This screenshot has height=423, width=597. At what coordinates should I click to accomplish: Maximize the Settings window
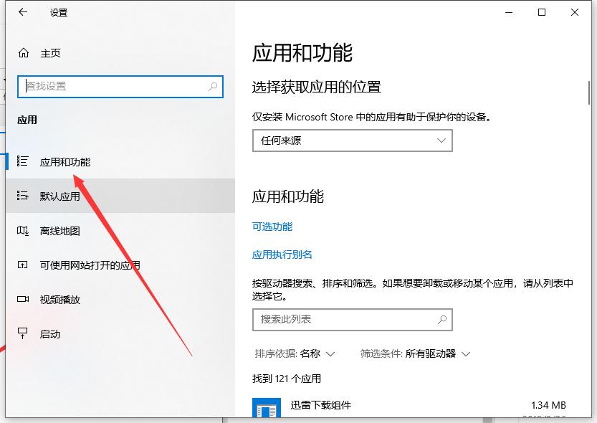coord(541,12)
